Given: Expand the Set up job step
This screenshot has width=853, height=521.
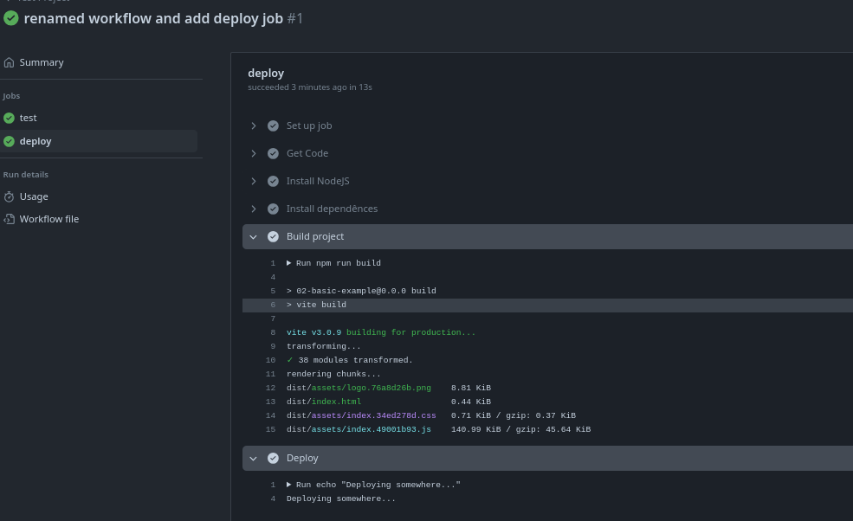Looking at the screenshot, I should coord(254,125).
